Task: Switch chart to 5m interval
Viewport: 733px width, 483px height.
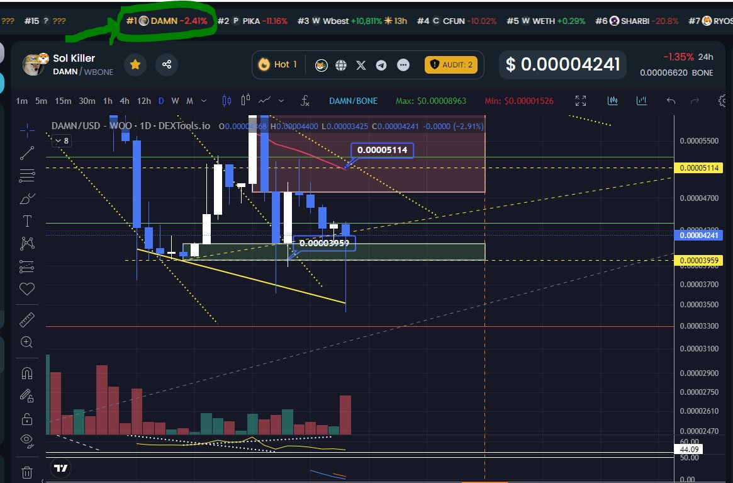Action: 41,101
